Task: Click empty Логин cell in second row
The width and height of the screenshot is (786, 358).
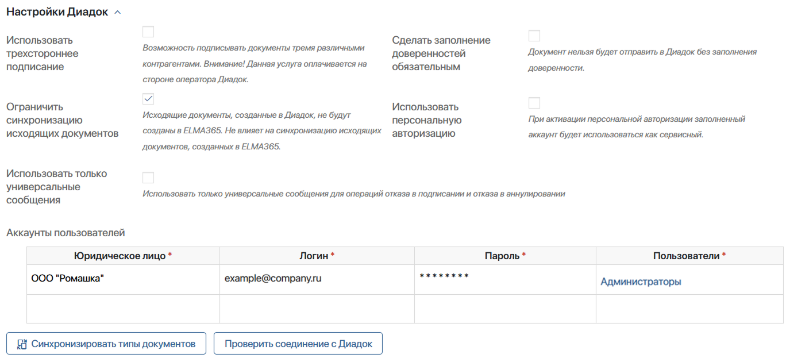Action: point(317,309)
